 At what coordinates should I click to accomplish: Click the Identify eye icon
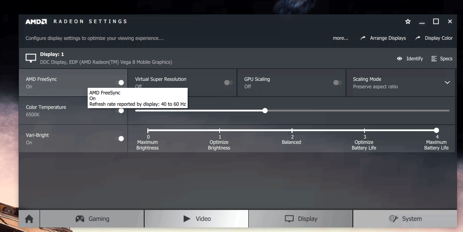(x=400, y=58)
